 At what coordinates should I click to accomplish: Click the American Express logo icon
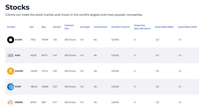coord(11,87)
